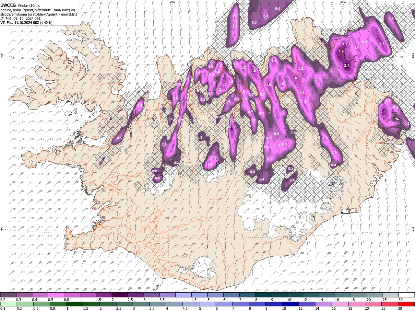
Task: Click the 1.9 snowfall value on the map
Action: point(341,51)
